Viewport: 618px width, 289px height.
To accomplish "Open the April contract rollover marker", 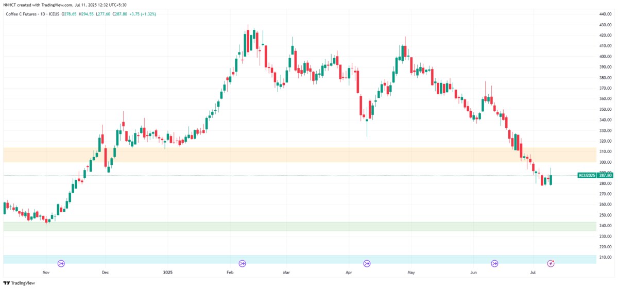I will click(367, 263).
